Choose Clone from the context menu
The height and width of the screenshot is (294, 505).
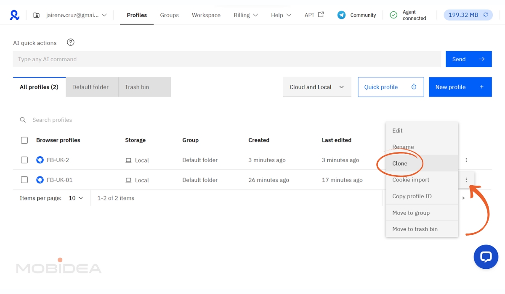(x=400, y=163)
